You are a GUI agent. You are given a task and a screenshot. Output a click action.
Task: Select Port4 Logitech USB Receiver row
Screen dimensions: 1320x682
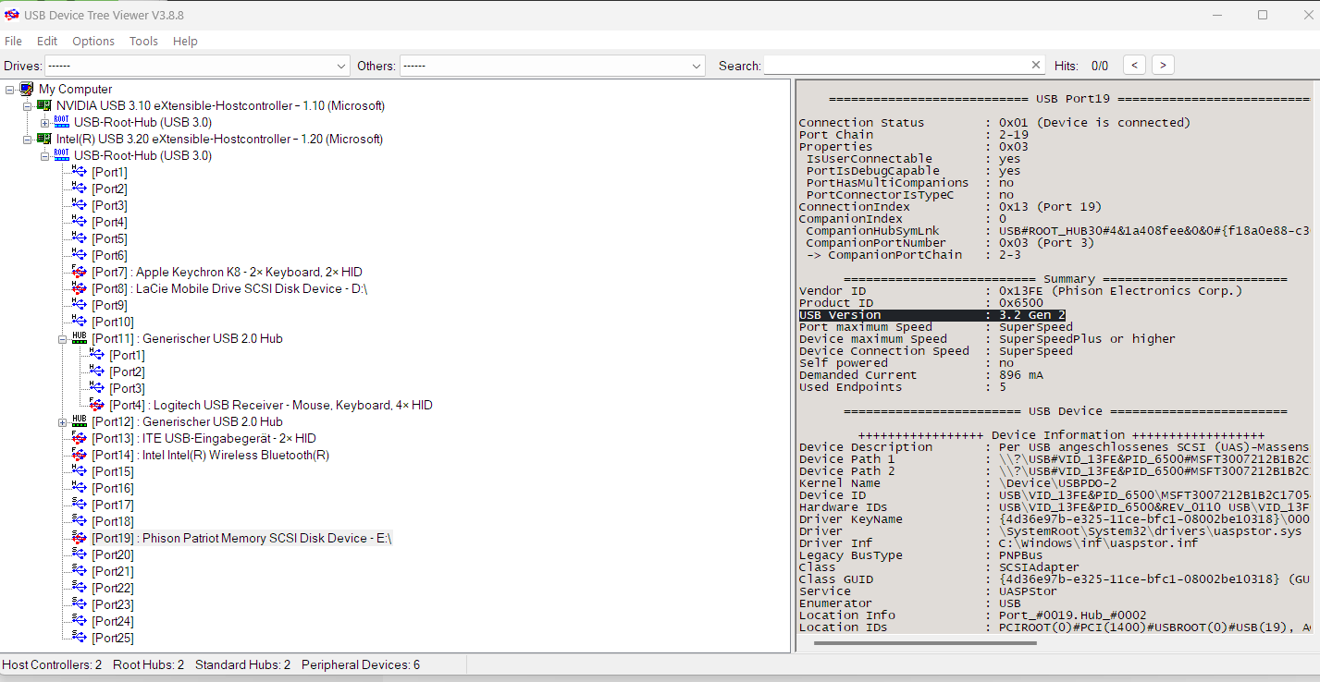click(271, 406)
